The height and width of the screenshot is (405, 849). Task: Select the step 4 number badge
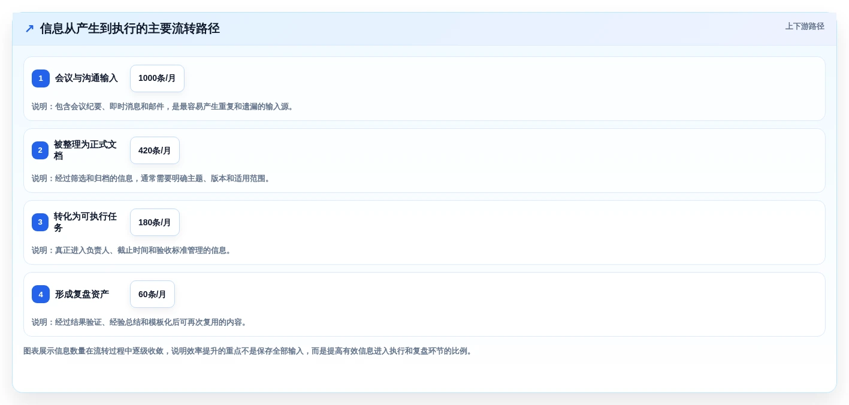click(x=41, y=294)
